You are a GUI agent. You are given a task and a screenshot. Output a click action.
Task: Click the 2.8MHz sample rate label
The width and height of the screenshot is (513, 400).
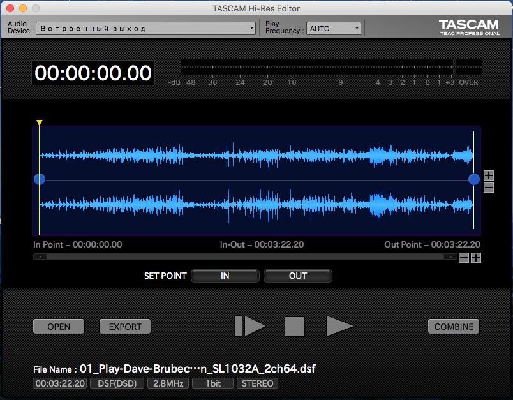tap(168, 383)
